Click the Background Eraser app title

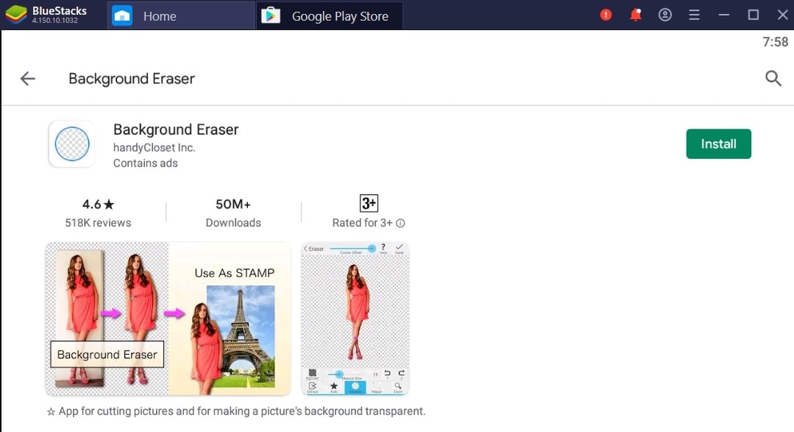[176, 130]
